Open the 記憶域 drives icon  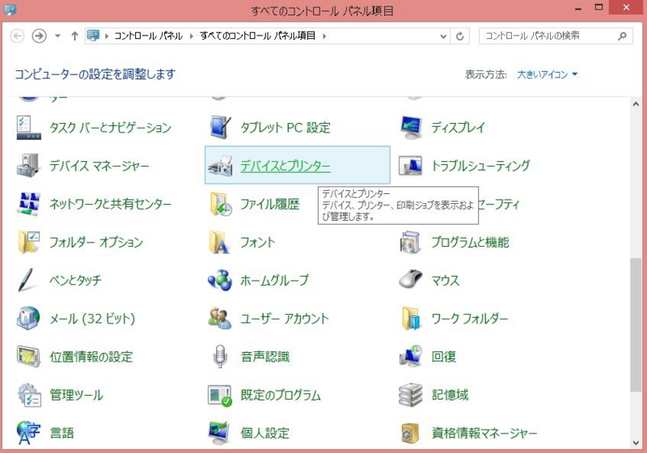tap(411, 395)
